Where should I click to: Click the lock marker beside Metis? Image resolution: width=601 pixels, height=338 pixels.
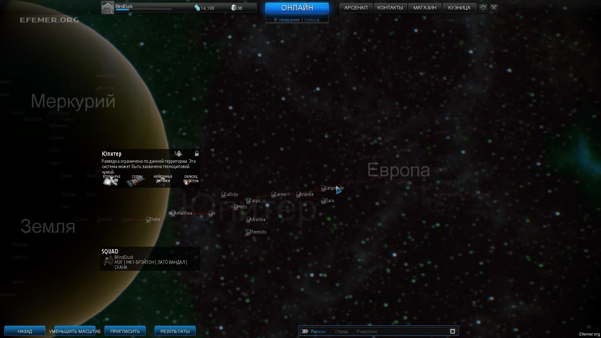point(235,207)
